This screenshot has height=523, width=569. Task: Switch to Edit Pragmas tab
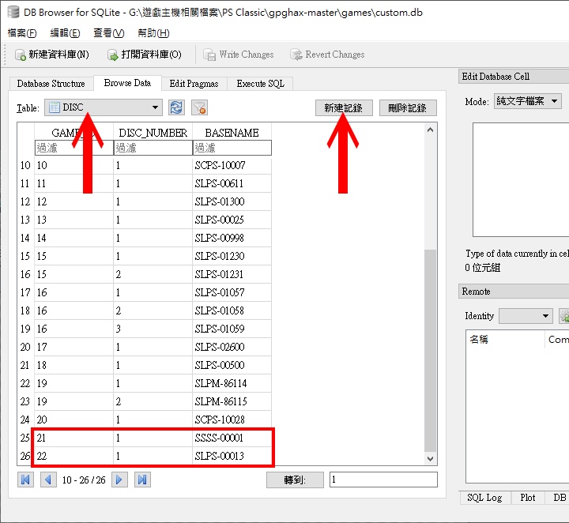coord(194,84)
